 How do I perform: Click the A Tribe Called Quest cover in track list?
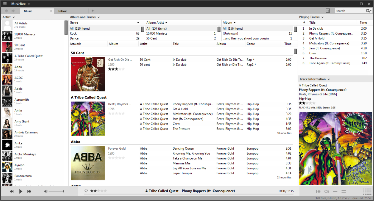pos(88,119)
